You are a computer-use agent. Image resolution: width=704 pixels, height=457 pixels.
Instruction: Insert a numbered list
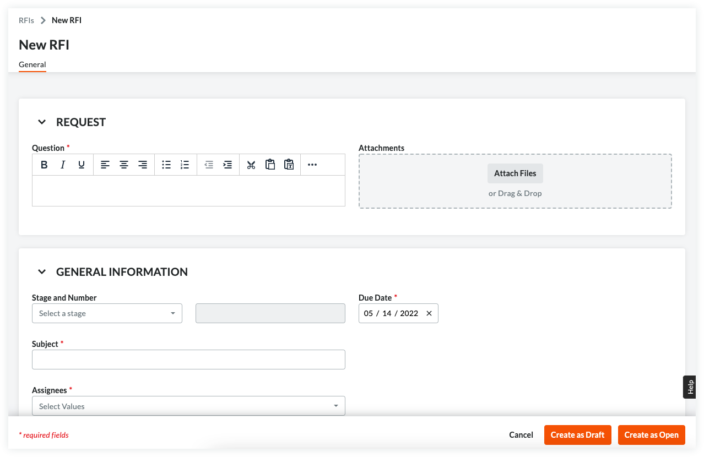pos(185,165)
